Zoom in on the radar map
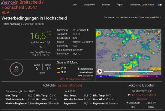Viewport: 165px width, 111px height. tap(159, 35)
